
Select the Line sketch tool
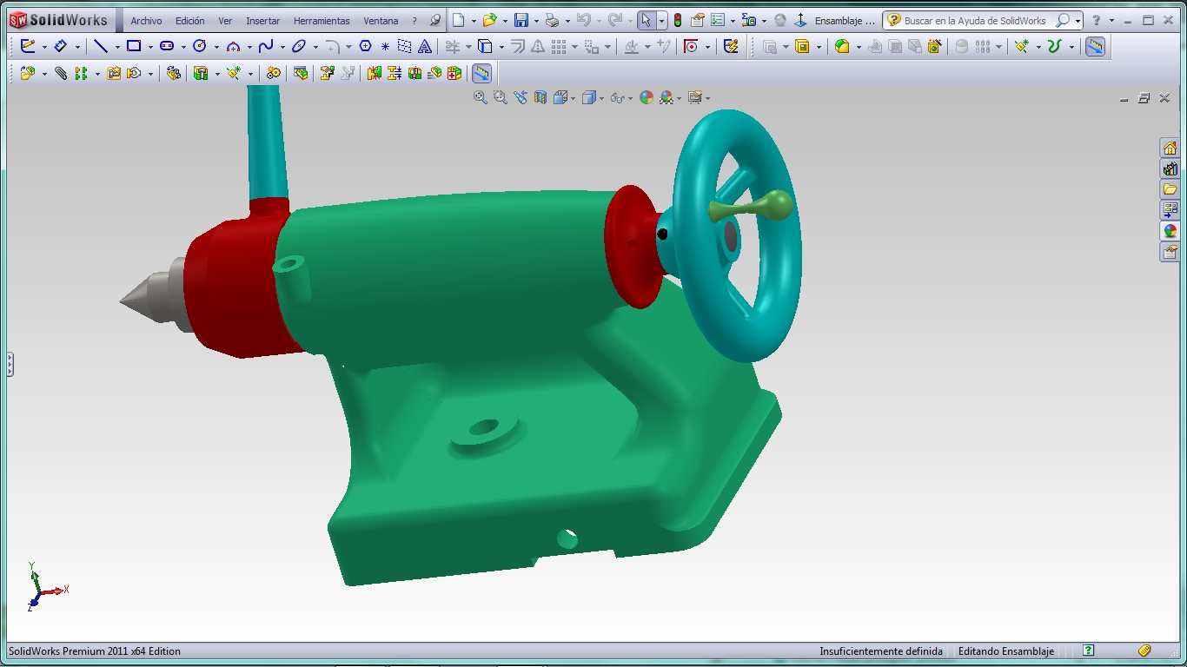[x=101, y=46]
